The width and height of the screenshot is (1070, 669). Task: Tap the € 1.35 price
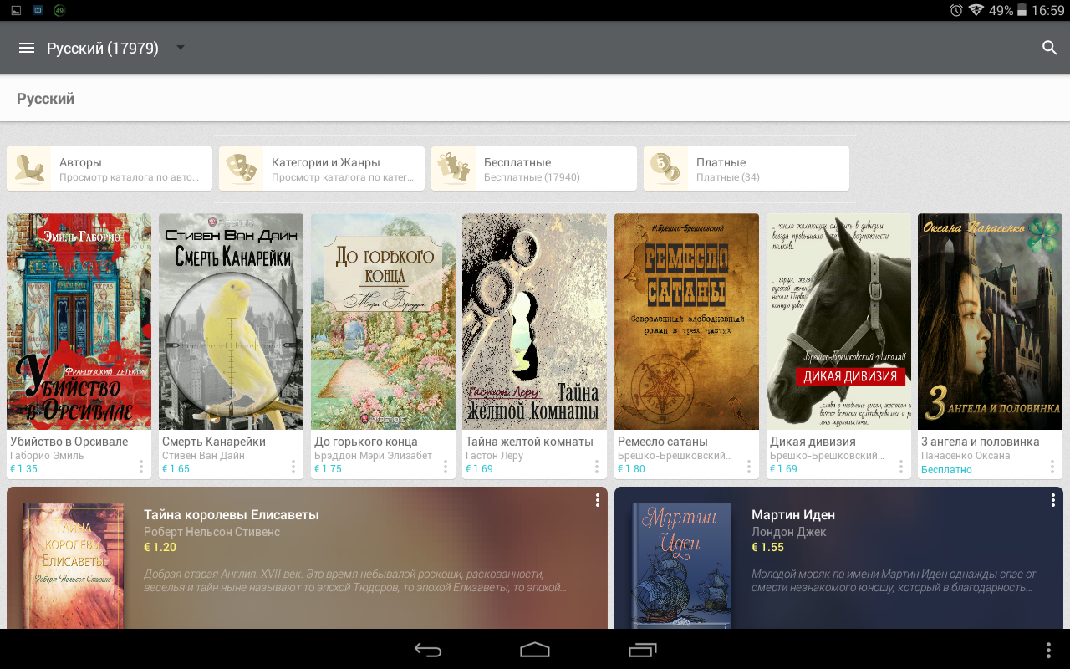coord(23,469)
